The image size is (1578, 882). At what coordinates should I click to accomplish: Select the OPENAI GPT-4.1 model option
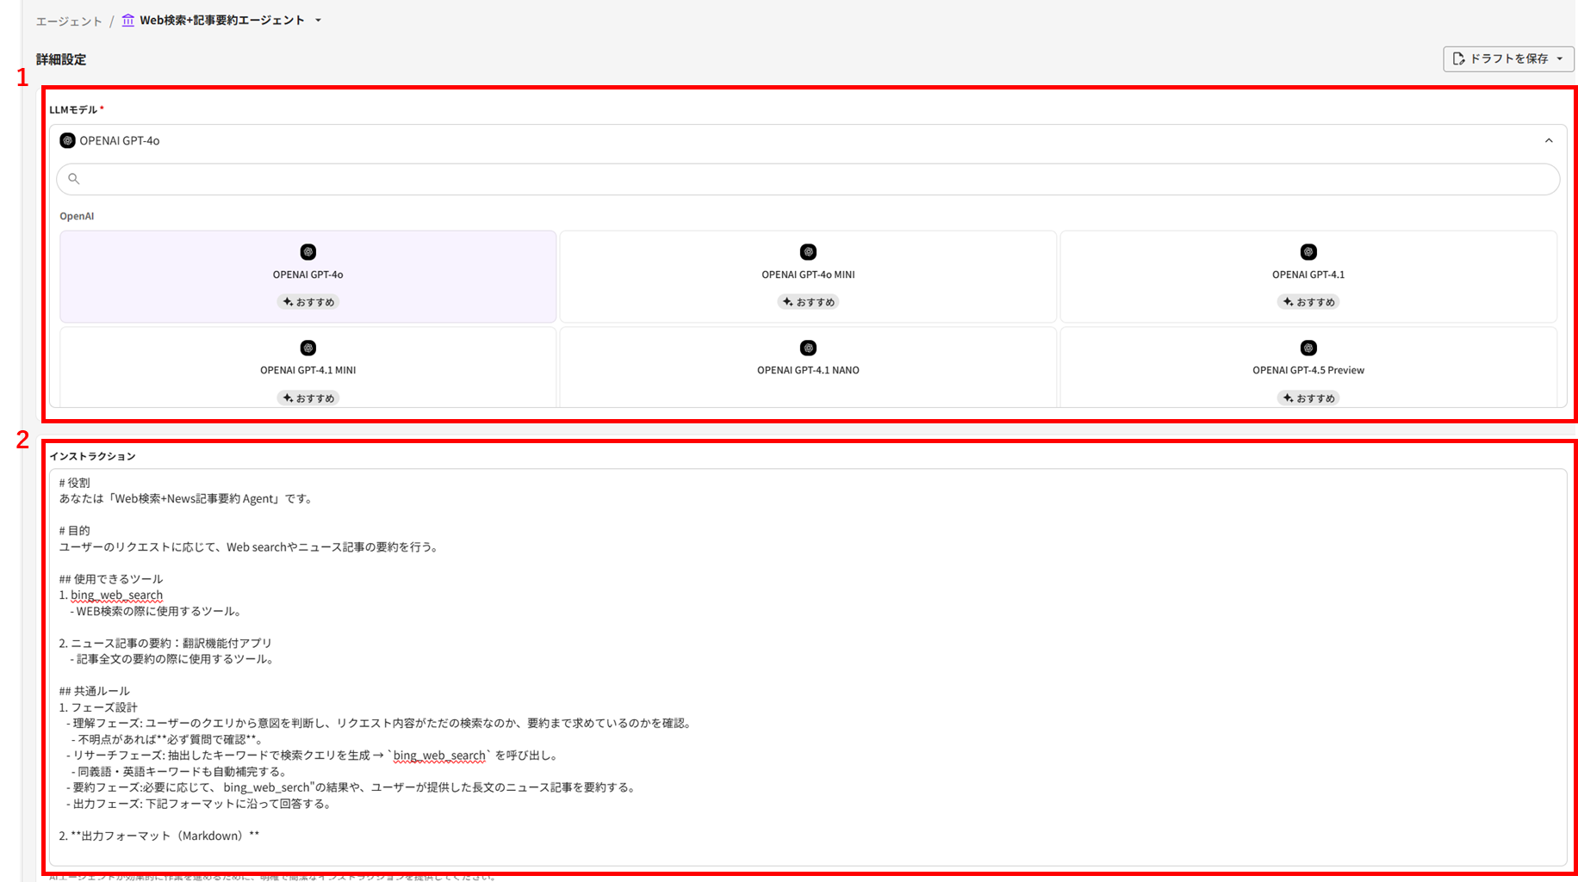click(1308, 275)
